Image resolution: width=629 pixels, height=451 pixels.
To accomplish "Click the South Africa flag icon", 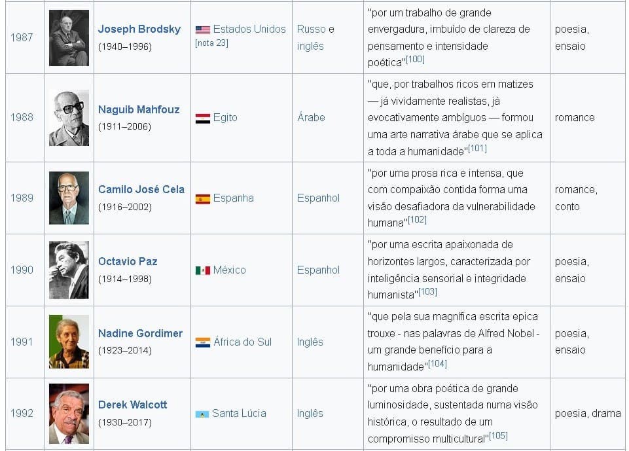I will (203, 342).
